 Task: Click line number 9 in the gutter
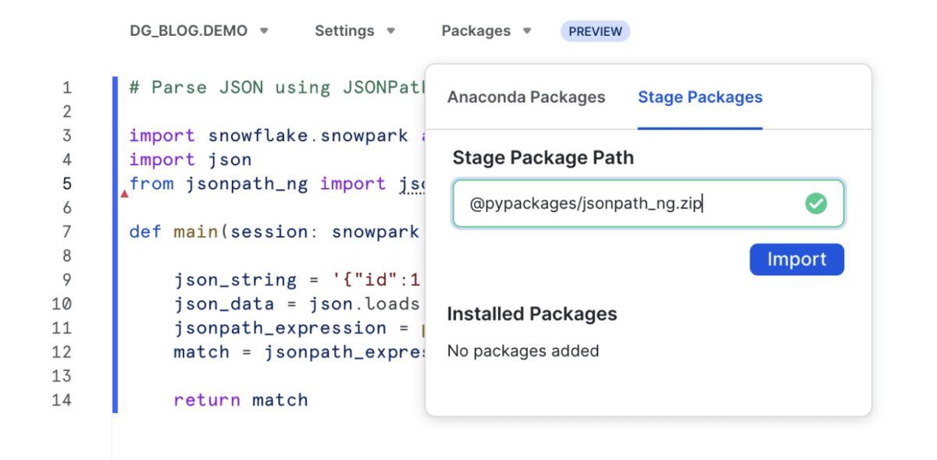[67, 281]
